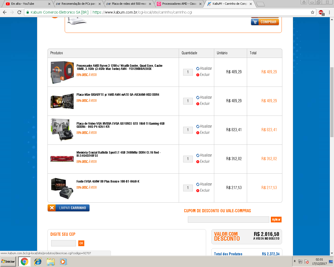Viewport: 334px width, 267px height.
Task: Click the EVGA power supply thumbnail image
Action: [x=62, y=188]
